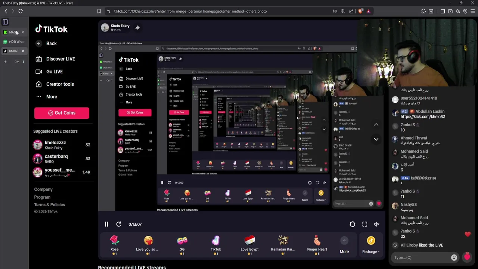
Task: Open the emoji picker in chat
Action: (x=454, y=257)
